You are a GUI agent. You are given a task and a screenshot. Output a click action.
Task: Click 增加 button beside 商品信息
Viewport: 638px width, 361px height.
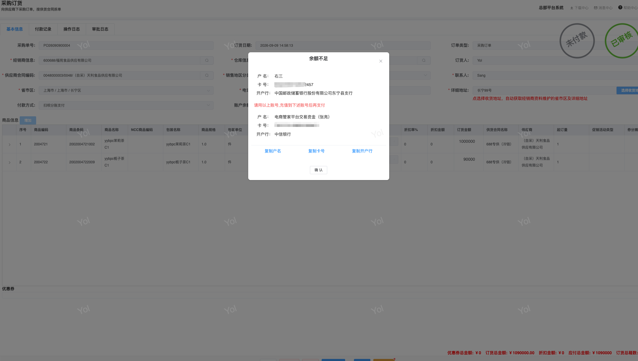pos(28,120)
